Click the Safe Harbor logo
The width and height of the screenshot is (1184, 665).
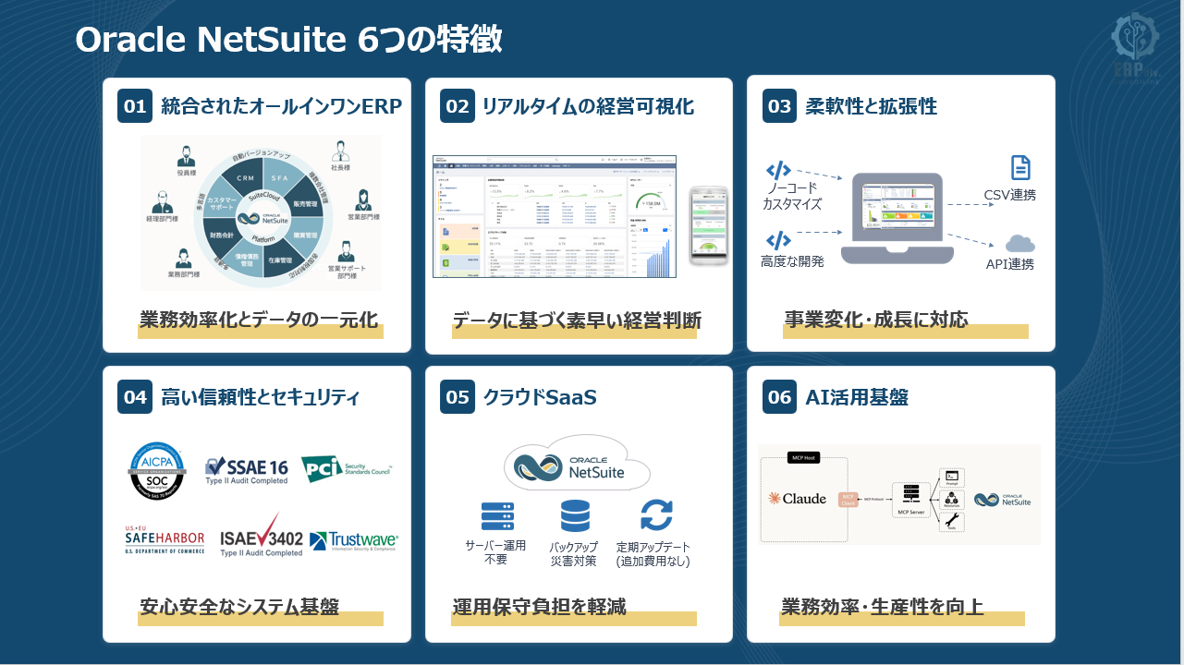click(x=165, y=539)
